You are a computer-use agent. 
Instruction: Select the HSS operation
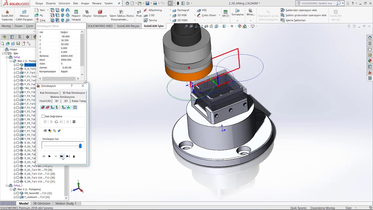coord(202,10)
